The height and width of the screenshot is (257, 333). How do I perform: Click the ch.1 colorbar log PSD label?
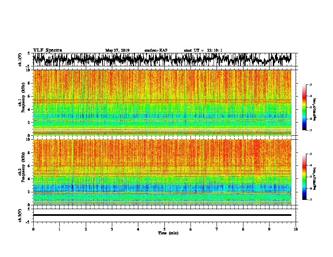tap(315, 109)
